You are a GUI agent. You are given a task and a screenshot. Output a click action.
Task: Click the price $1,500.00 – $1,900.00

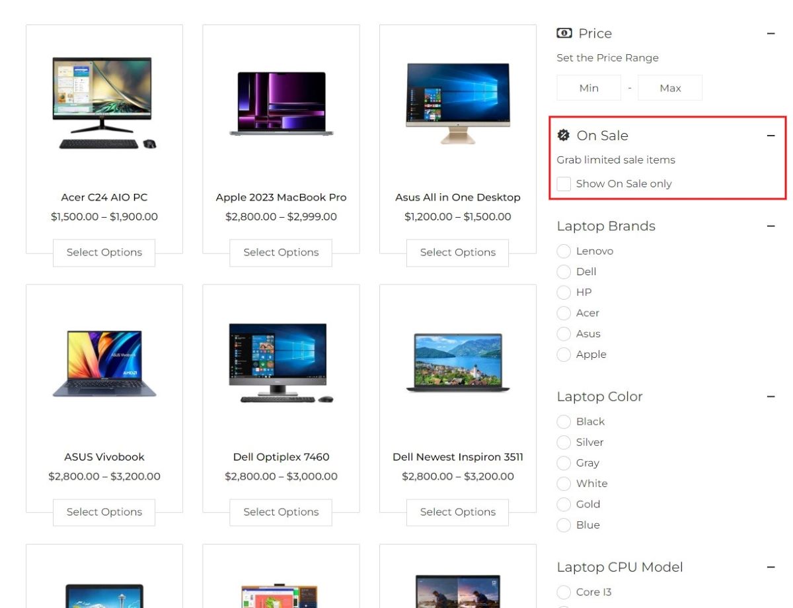point(104,217)
